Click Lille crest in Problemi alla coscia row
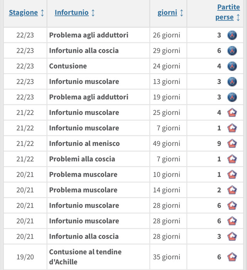 click(232, 159)
